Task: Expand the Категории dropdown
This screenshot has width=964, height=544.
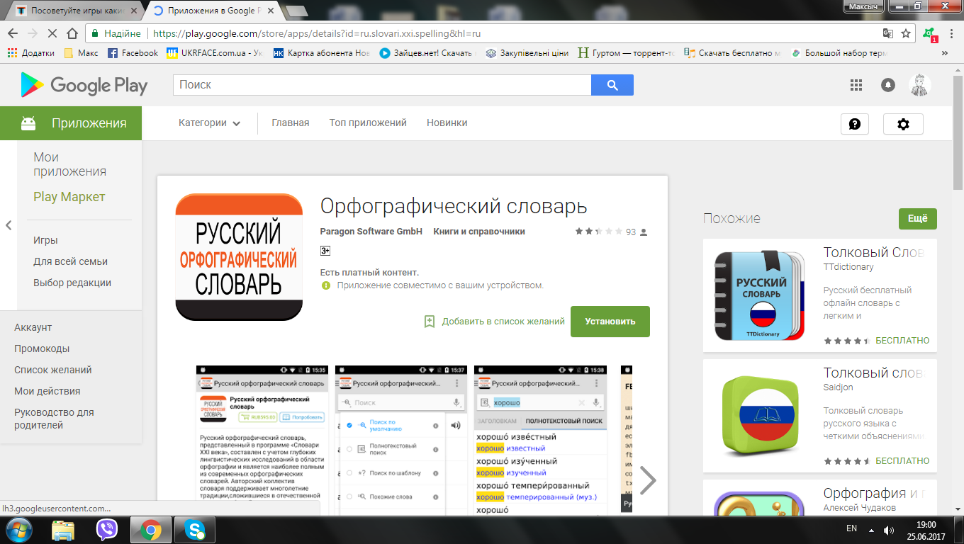Action: pos(209,123)
